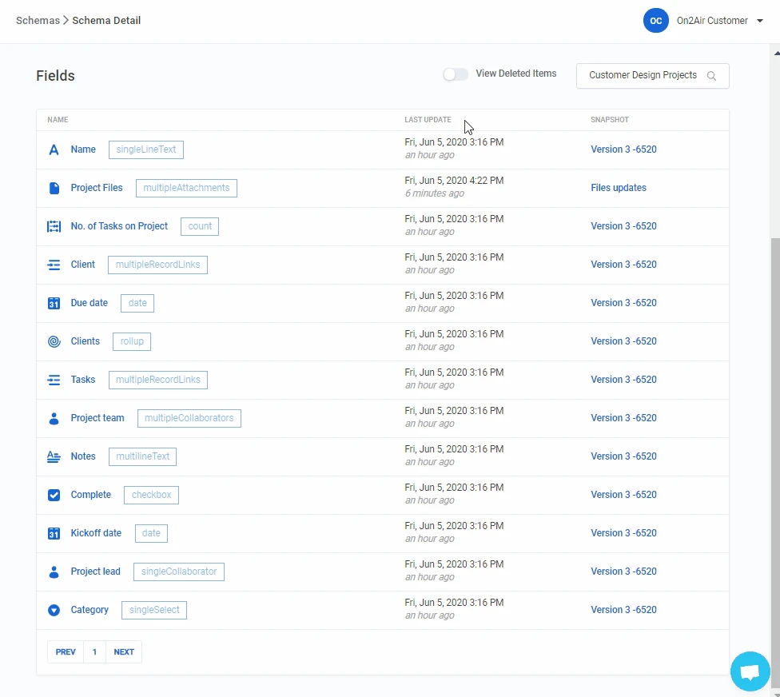Click the text icon beside Name field
780x697 pixels.
click(54, 149)
